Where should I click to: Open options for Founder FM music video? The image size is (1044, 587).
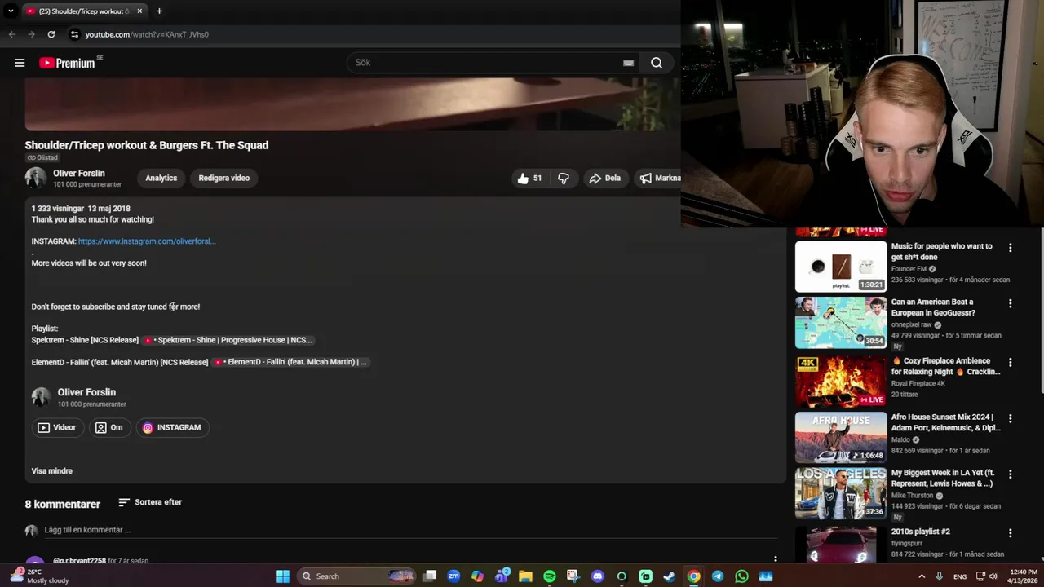(1010, 248)
